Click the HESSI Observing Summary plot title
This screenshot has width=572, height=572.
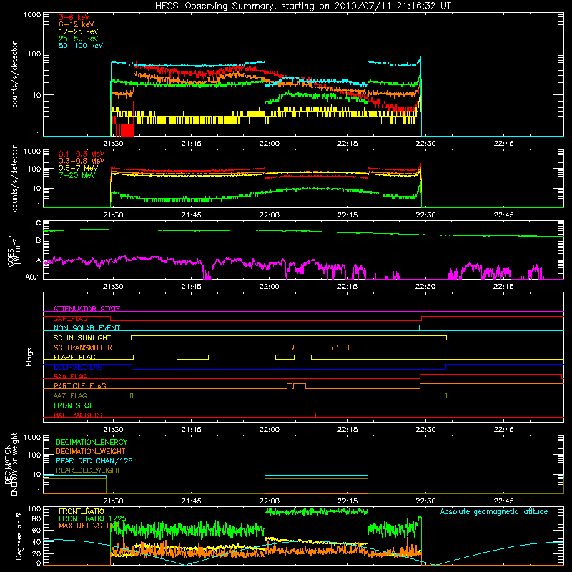pos(302,6)
